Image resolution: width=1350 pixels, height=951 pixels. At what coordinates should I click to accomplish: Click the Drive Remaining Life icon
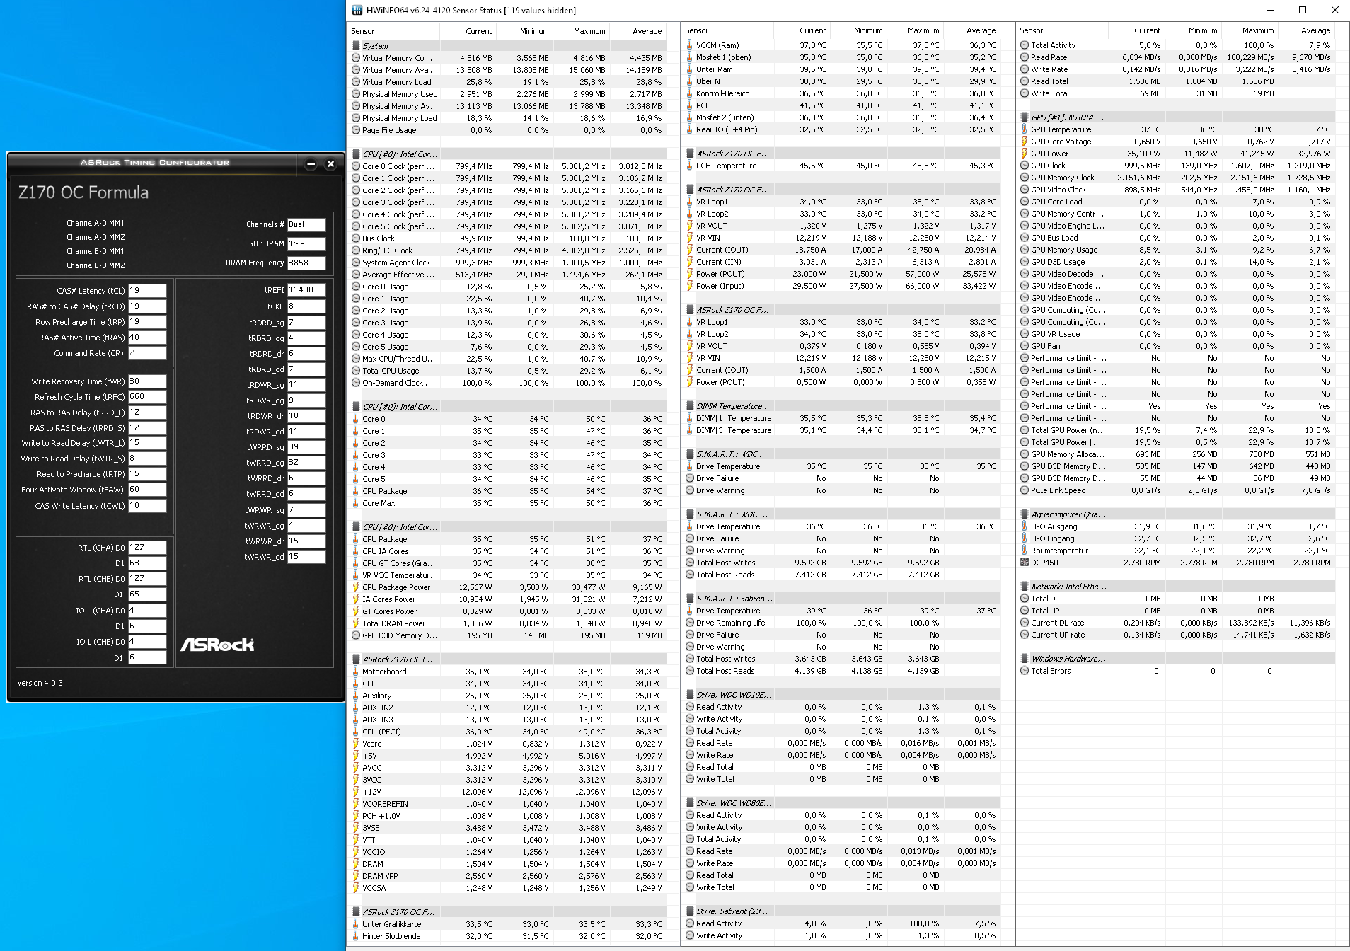click(690, 623)
